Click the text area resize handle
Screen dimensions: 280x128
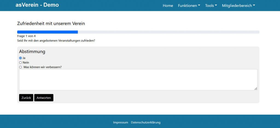(x=256, y=88)
